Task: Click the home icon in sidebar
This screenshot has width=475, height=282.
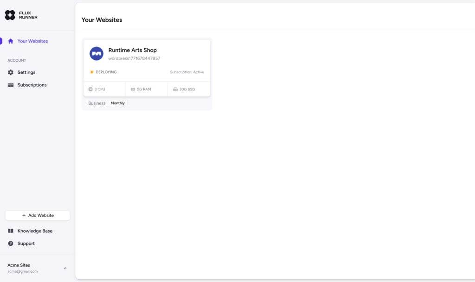Action: [x=11, y=41]
